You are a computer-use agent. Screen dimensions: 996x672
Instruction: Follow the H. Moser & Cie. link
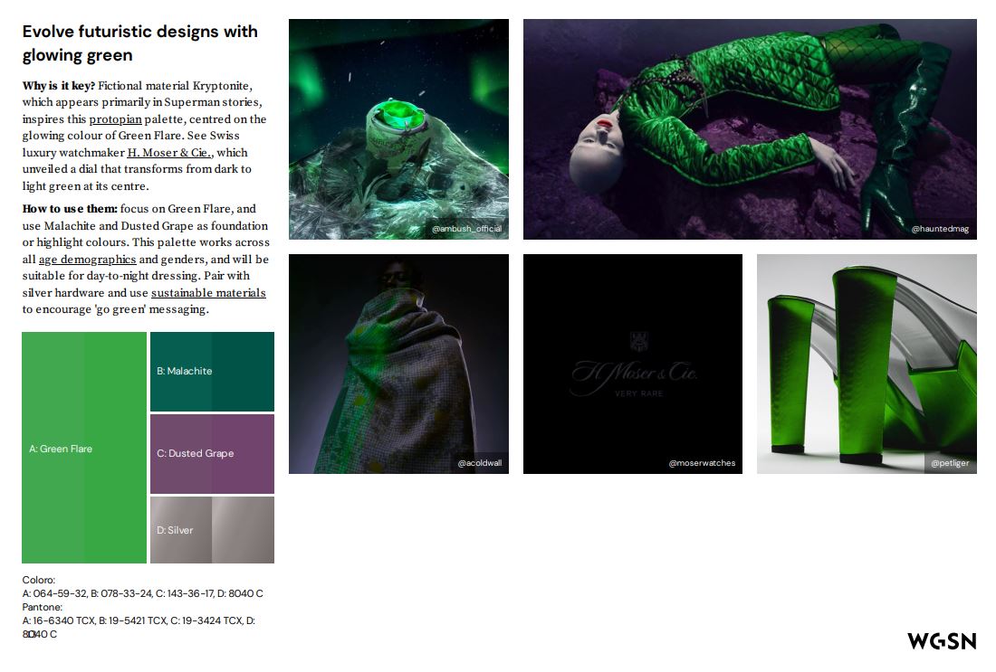(169, 153)
